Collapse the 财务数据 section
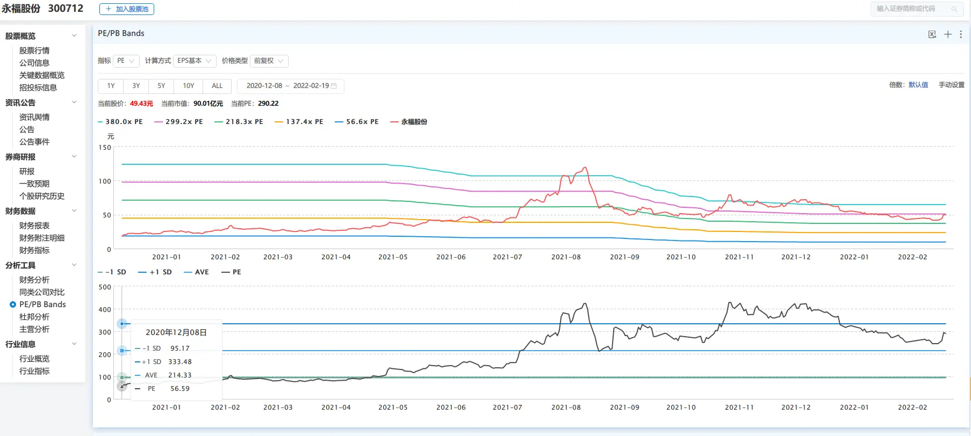This screenshot has width=971, height=436. 74,211
